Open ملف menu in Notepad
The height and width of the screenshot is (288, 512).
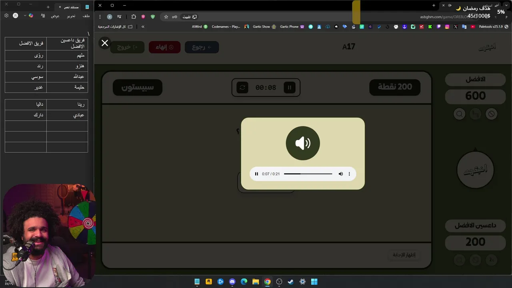86,16
